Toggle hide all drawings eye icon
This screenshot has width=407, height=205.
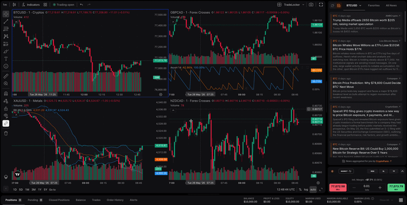click(6, 116)
